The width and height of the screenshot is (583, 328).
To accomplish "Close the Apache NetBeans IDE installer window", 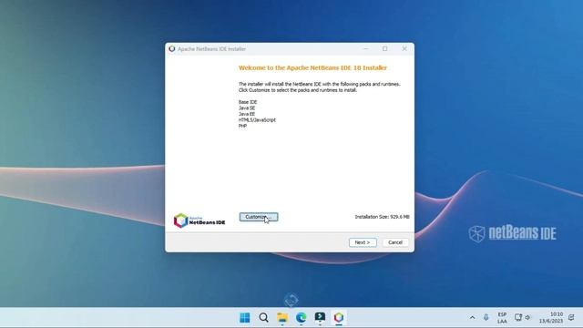I will (x=404, y=48).
